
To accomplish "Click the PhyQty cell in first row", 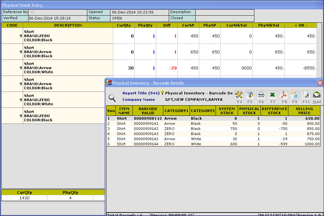I will tap(145, 36).
